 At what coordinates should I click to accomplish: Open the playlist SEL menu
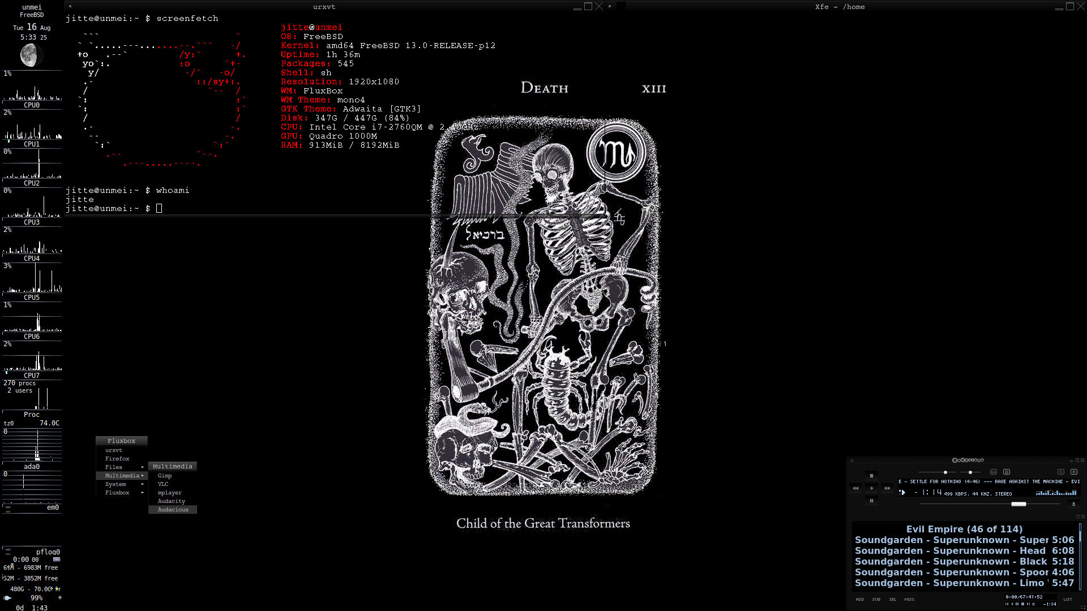pos(893,600)
